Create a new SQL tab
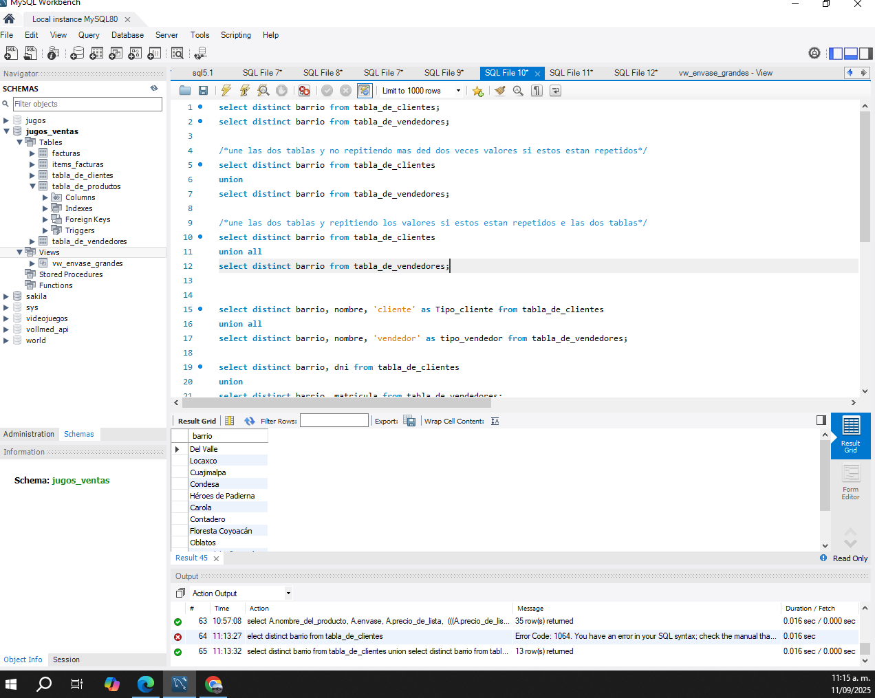 [11, 53]
